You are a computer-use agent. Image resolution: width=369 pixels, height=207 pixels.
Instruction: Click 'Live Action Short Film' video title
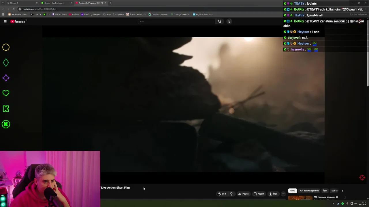(x=115, y=187)
